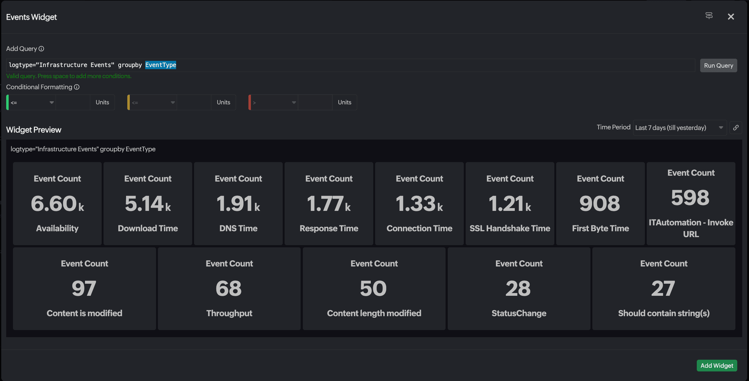Screen dimensions: 749x381
Task: Open the widget layout settings icon at top right
Action: [x=709, y=16]
